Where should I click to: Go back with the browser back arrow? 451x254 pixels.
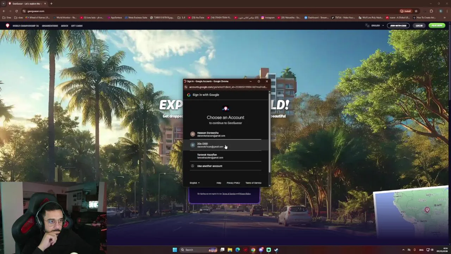[4, 11]
